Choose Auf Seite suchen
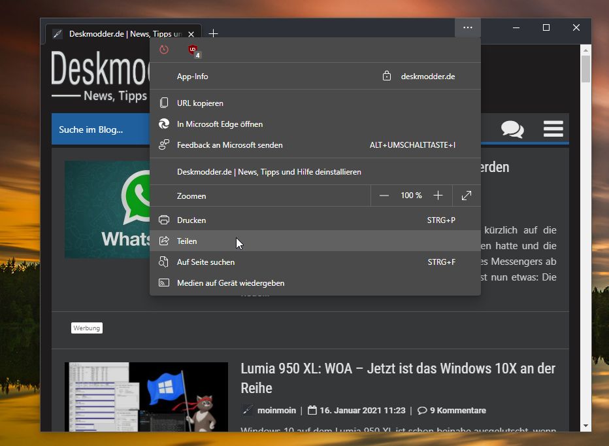Image resolution: width=609 pixels, height=446 pixels. tap(315, 262)
